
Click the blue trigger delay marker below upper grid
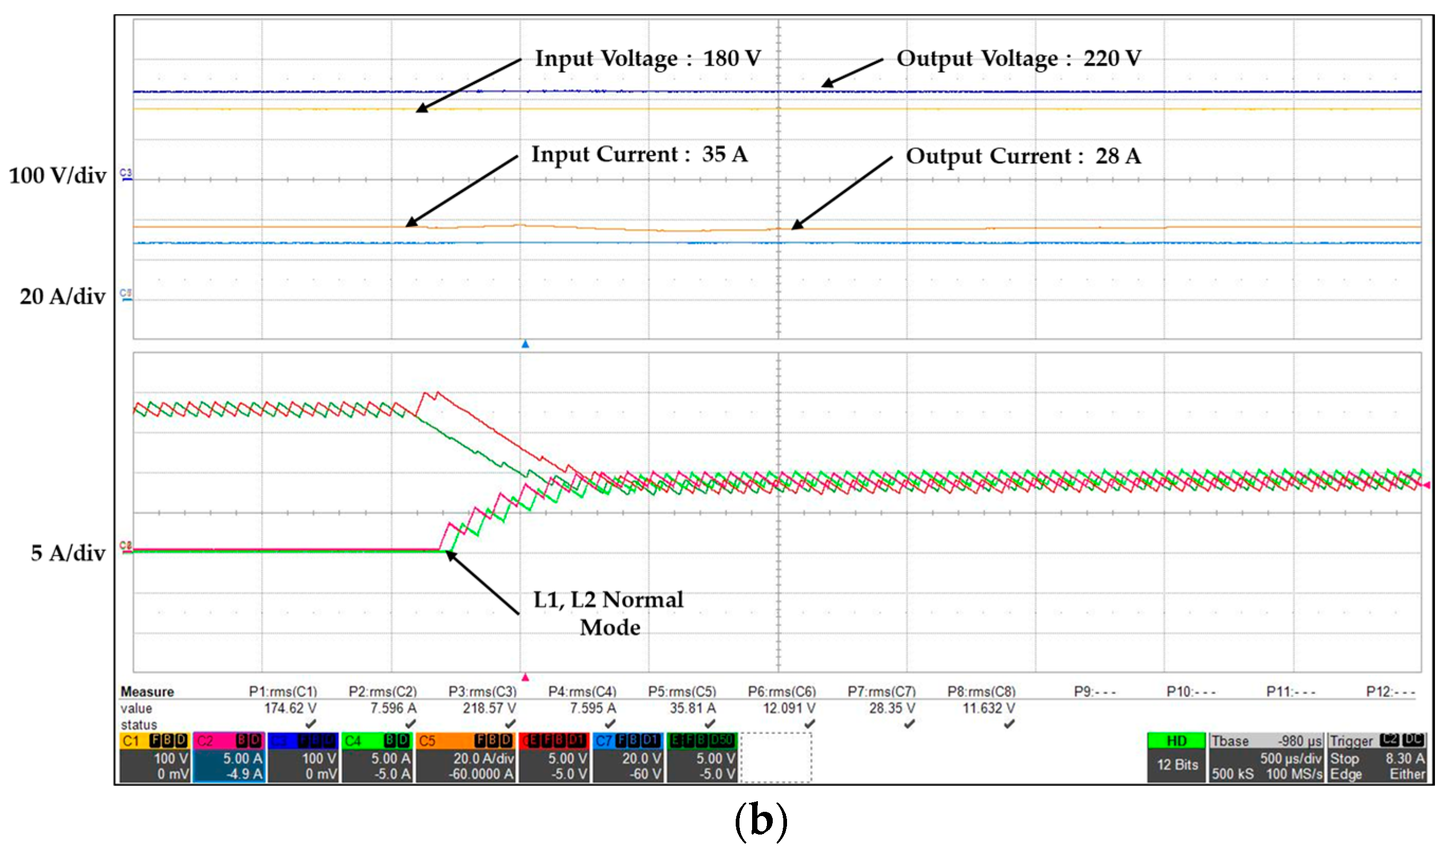[525, 344]
